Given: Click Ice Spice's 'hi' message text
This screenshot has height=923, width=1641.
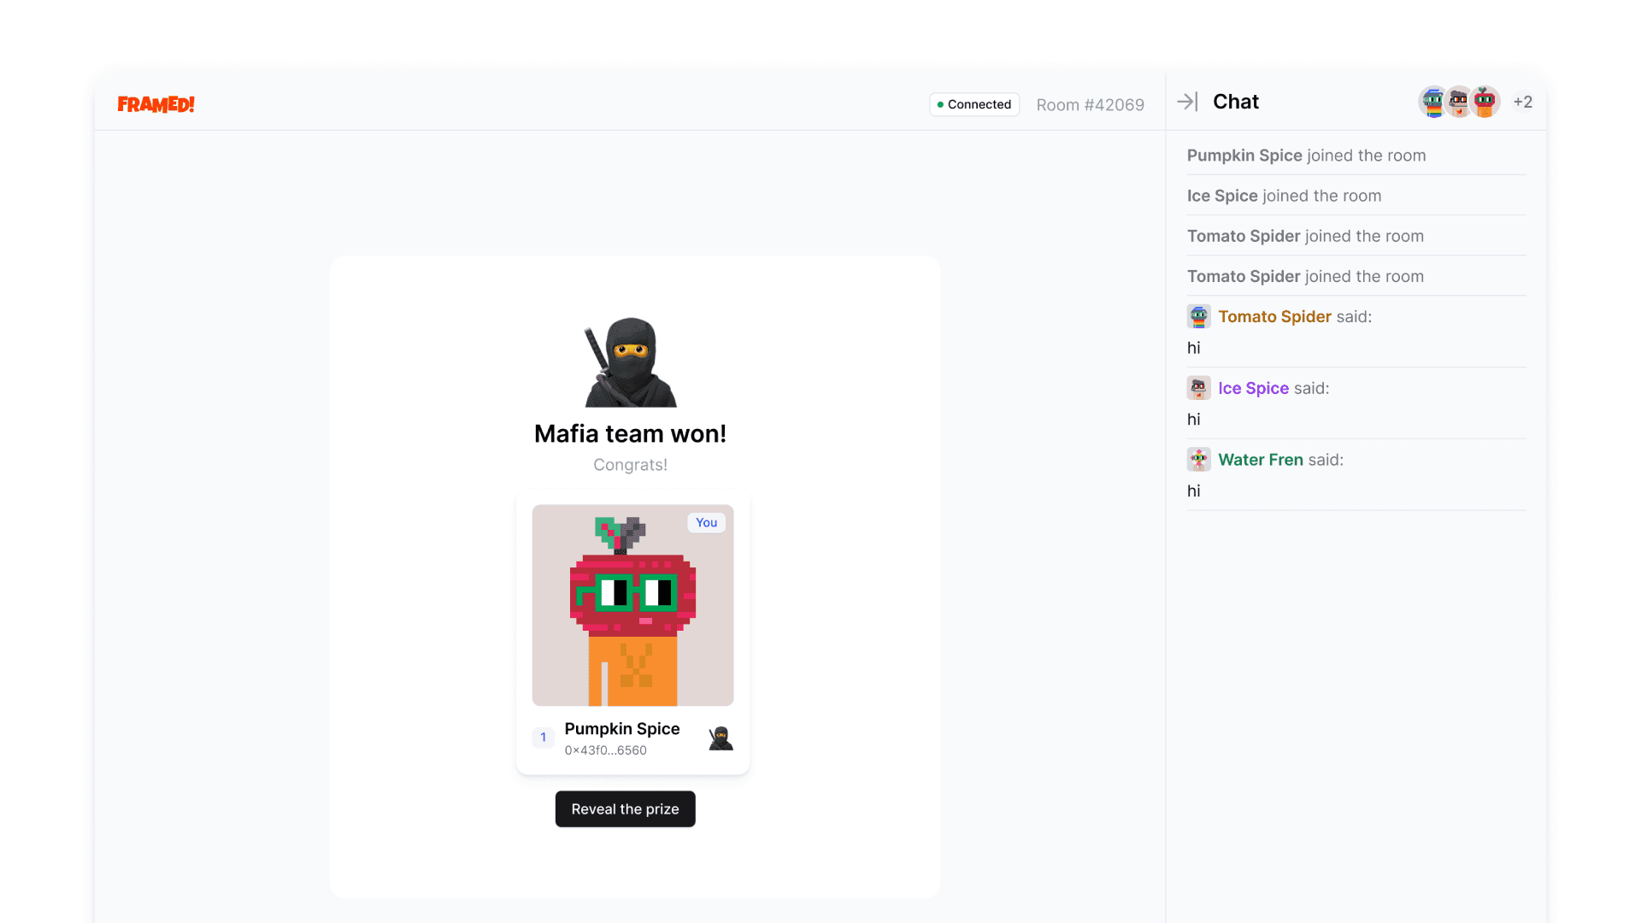Looking at the screenshot, I should (1194, 420).
